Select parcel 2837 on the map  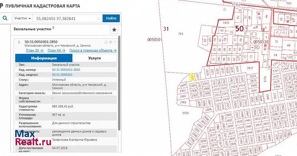(x=249, y=68)
